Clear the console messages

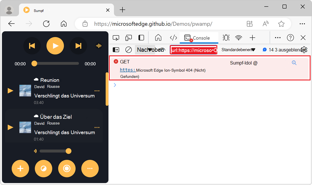coord(128,49)
